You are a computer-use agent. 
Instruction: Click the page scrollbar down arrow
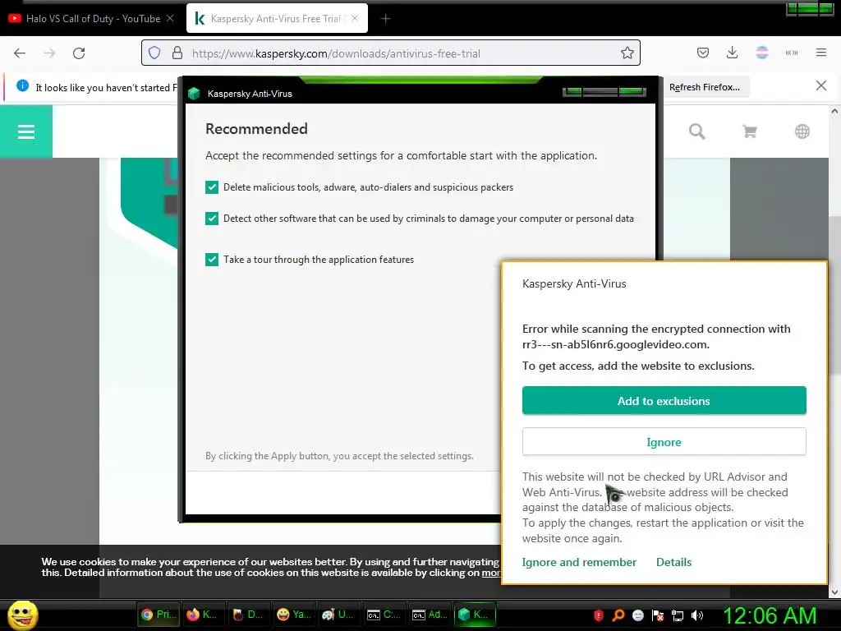834,592
